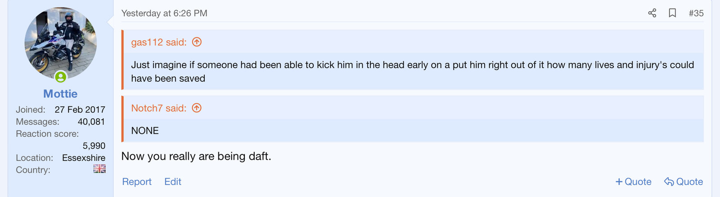This screenshot has width=720, height=197.
Task: Jump to gas112's original quoted post
Action: pos(158,42)
